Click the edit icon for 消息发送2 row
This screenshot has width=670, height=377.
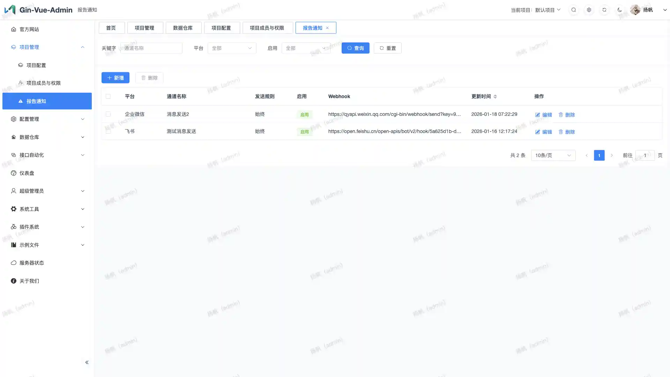pos(538,115)
